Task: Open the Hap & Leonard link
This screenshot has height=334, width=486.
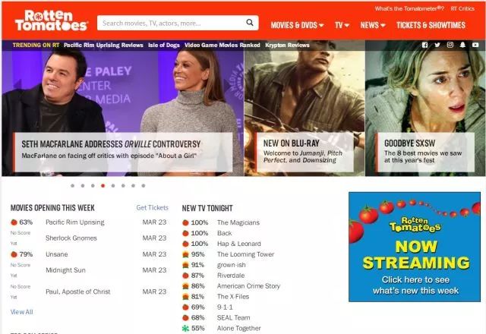Action: pos(239,244)
